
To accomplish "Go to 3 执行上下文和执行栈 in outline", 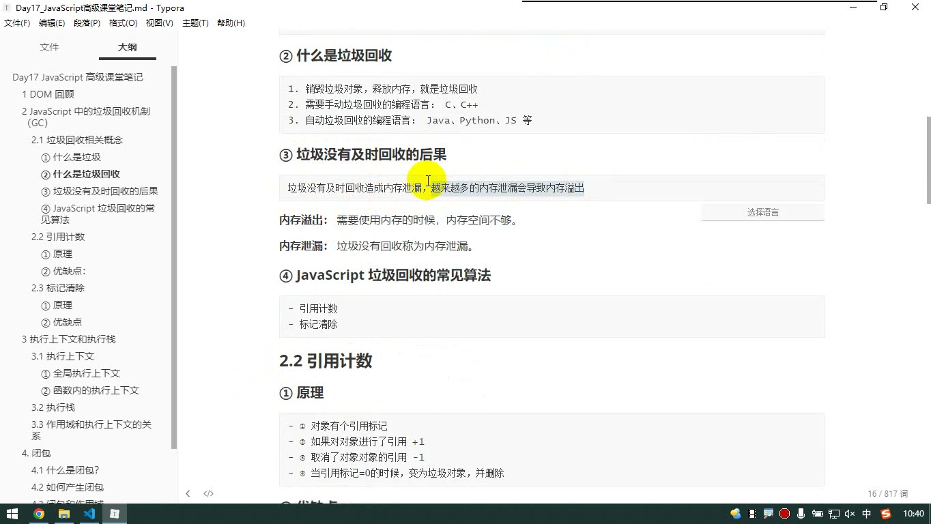I will [68, 339].
